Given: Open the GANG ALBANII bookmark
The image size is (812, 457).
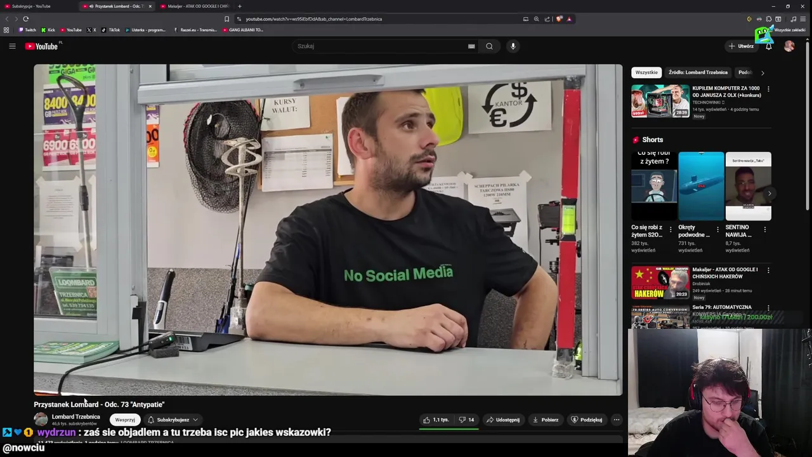Looking at the screenshot, I should click(242, 30).
